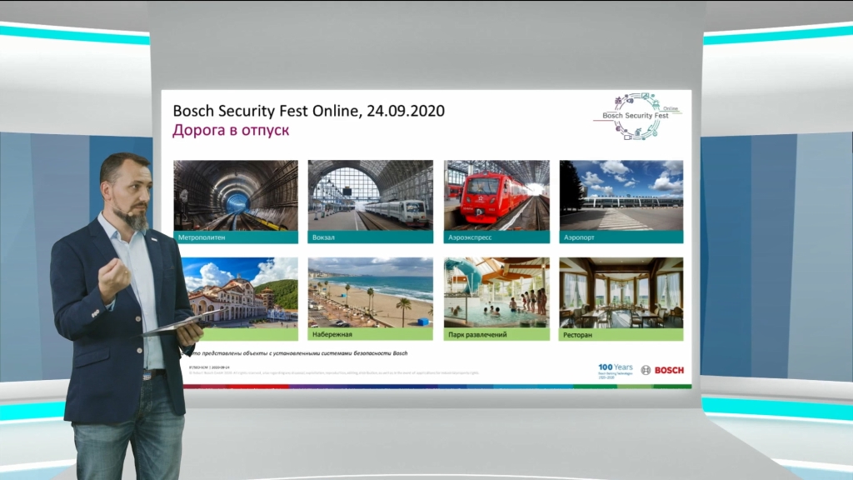Click the Метрополитен caption bar
853x480 pixels.
[x=236, y=237]
